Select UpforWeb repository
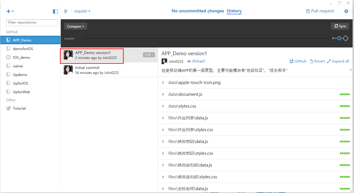Viewport: 354px width, 193px height. [x=31, y=92]
